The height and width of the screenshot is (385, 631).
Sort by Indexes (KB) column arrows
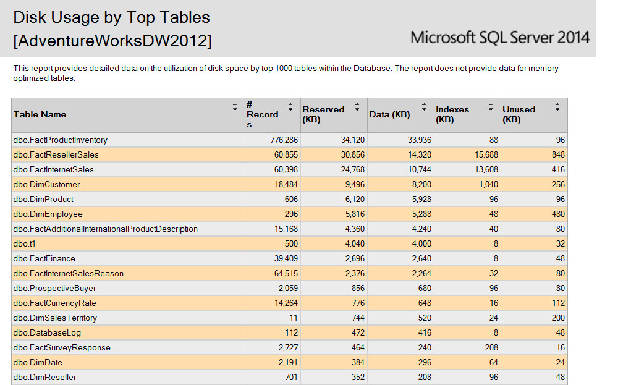(x=491, y=107)
